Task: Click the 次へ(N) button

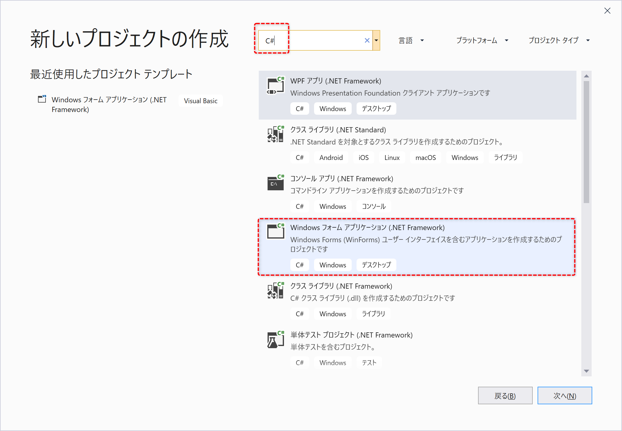Action: 565,395
